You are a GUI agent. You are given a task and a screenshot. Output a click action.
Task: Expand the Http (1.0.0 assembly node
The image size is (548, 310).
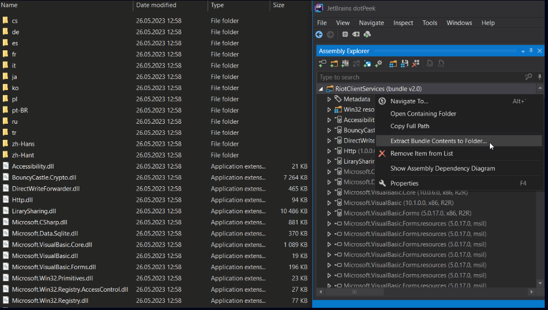tap(329, 151)
